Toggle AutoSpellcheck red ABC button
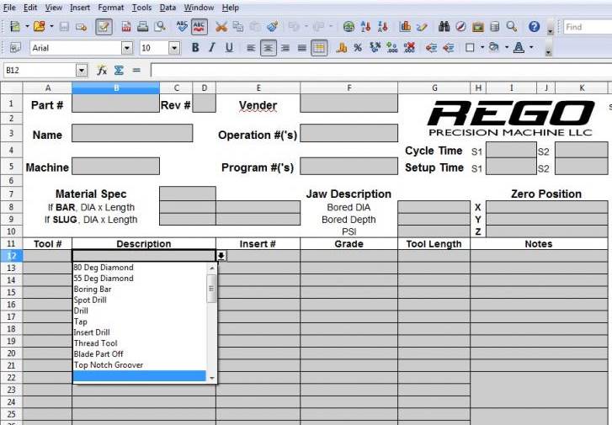The width and height of the screenshot is (612, 425). coord(200,27)
